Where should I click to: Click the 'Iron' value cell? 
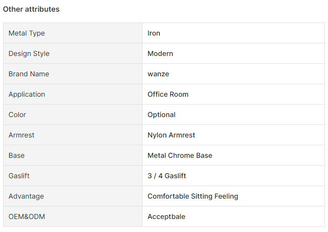pyautogui.click(x=233, y=33)
